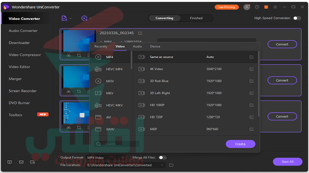Click the format Search field
Screen dimensions: 309x173
tap(117, 144)
